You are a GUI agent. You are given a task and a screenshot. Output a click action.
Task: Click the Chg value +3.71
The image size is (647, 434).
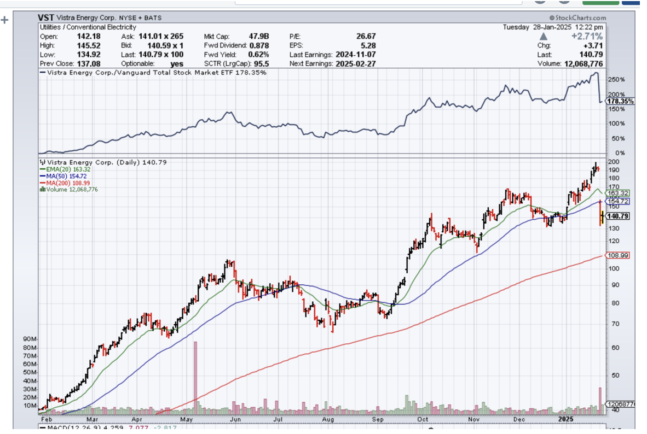pos(593,45)
